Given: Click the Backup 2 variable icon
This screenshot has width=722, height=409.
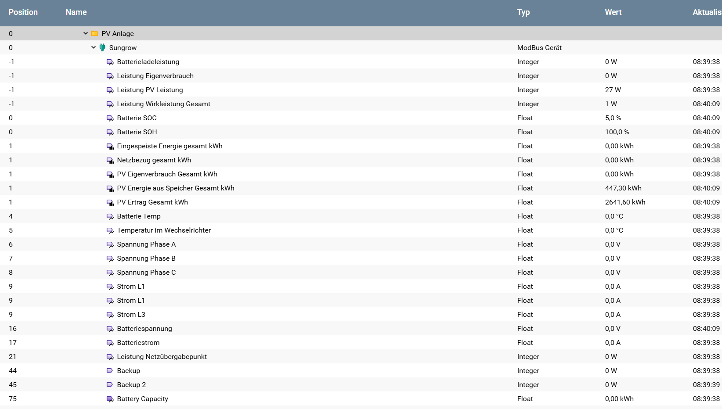Looking at the screenshot, I should 110,385.
